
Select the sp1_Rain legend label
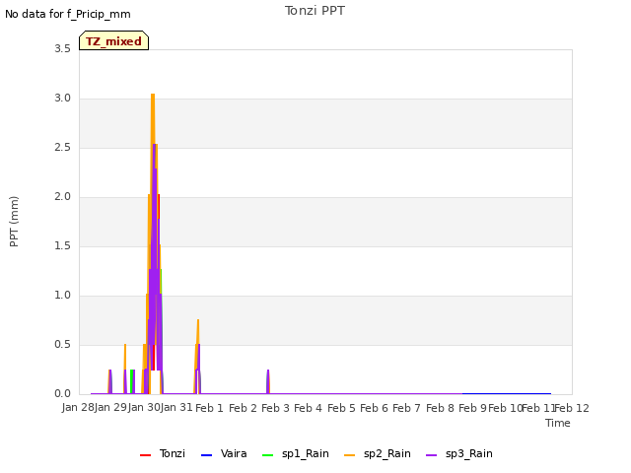click(306, 453)
